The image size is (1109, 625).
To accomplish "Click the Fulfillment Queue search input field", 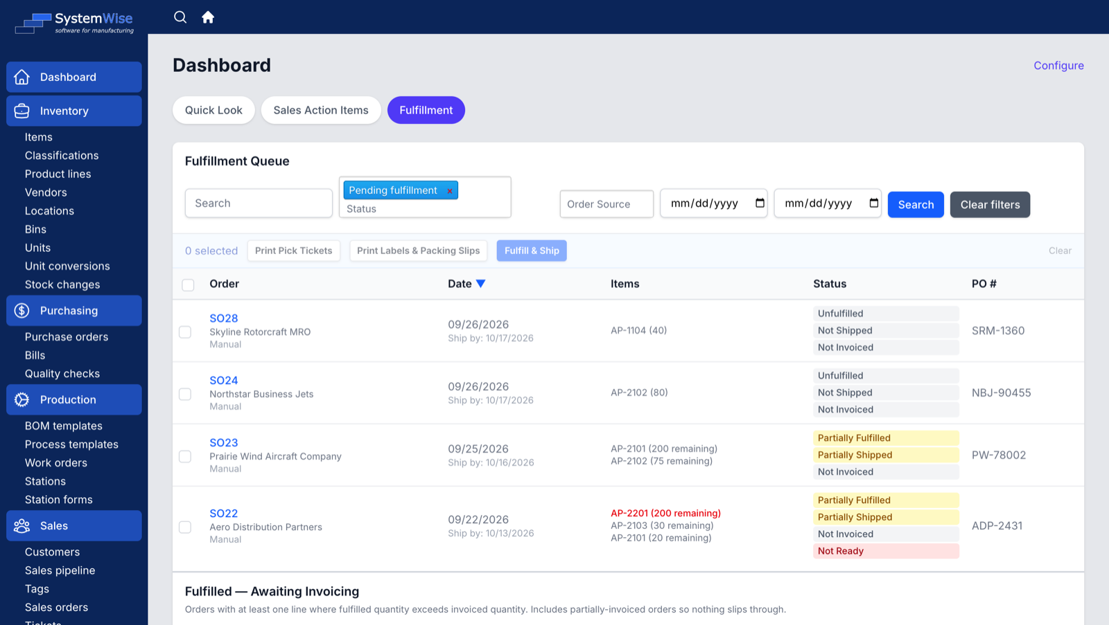I will point(259,203).
